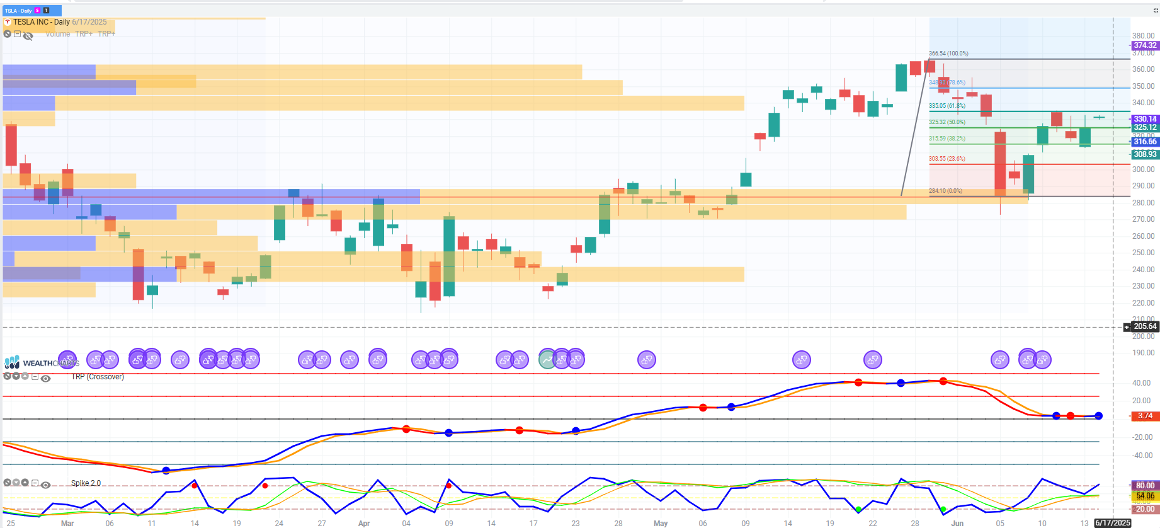Select the 315.59 (38.2%) Fibonacci label
Image resolution: width=1160 pixels, height=528 pixels.
point(947,139)
